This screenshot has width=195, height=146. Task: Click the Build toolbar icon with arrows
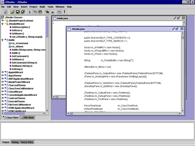59,12
